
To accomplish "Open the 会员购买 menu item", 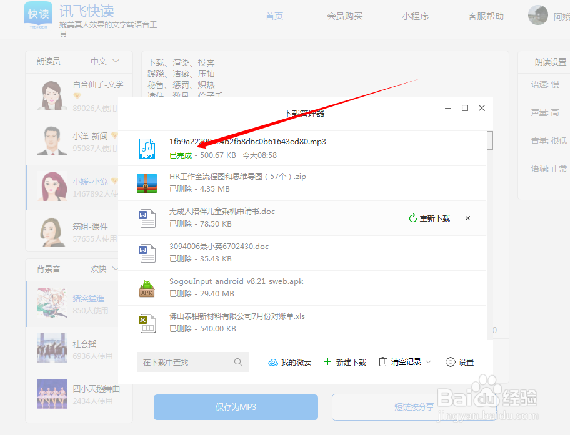I will [345, 17].
